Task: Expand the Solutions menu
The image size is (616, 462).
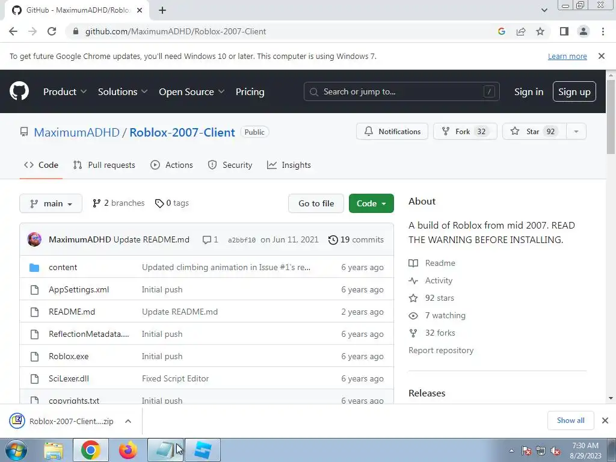Action: click(123, 91)
